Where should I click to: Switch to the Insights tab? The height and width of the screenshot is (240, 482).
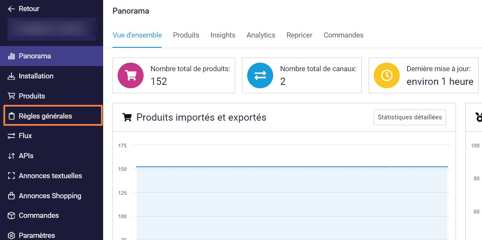tap(223, 35)
